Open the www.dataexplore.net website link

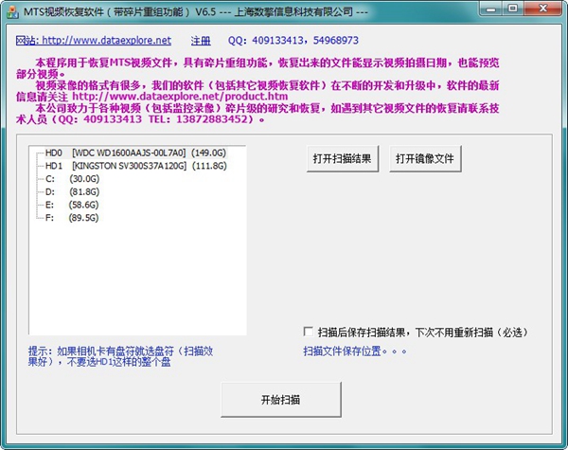coord(94,40)
